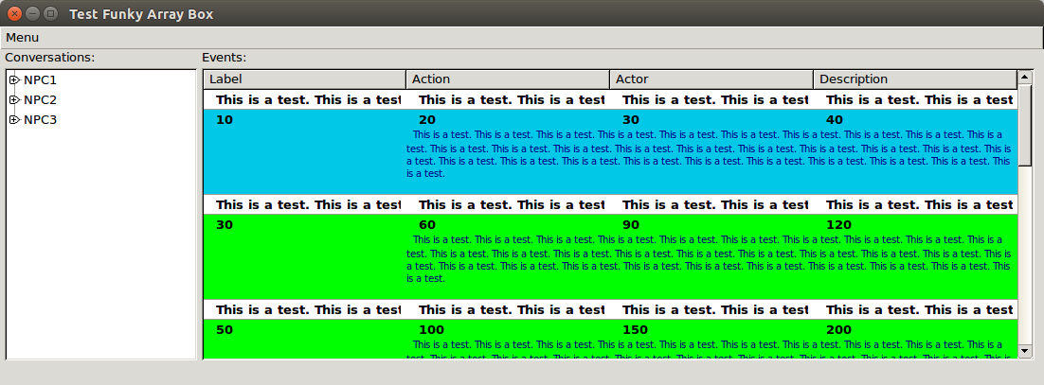Select NPC1 in the Conversations list
The width and height of the screenshot is (1044, 385).
tap(40, 80)
